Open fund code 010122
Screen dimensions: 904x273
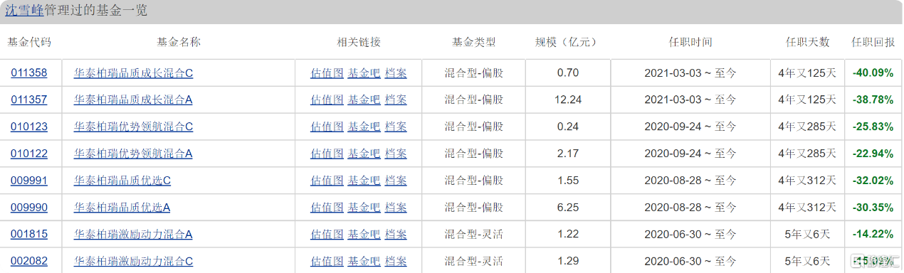[29, 154]
